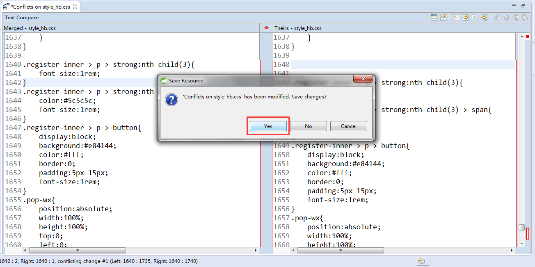Click the left pane horizontal scrollbar thumb
This screenshot has height=267, width=535.
point(77,250)
